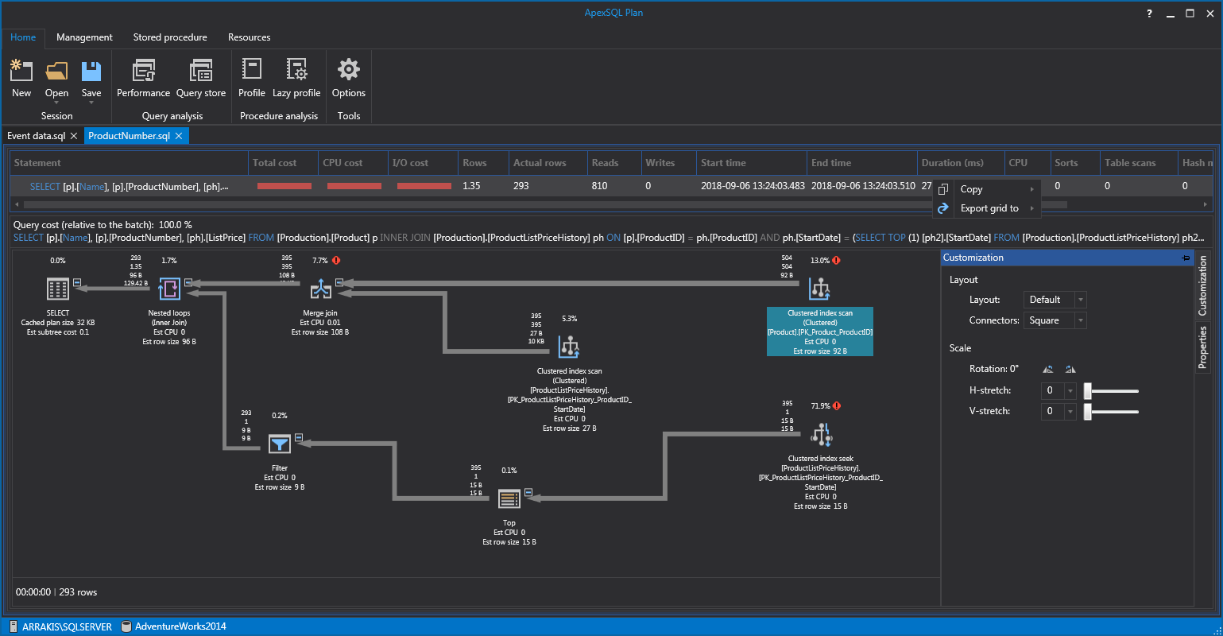Sort by Duration (ms) column header
1223x636 pixels.
click(x=960, y=163)
